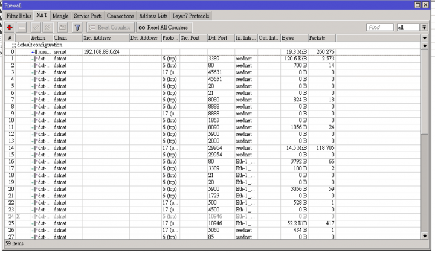Add a comment using the note toolbar icon
The height and width of the screenshot is (253, 435).
(62, 27)
